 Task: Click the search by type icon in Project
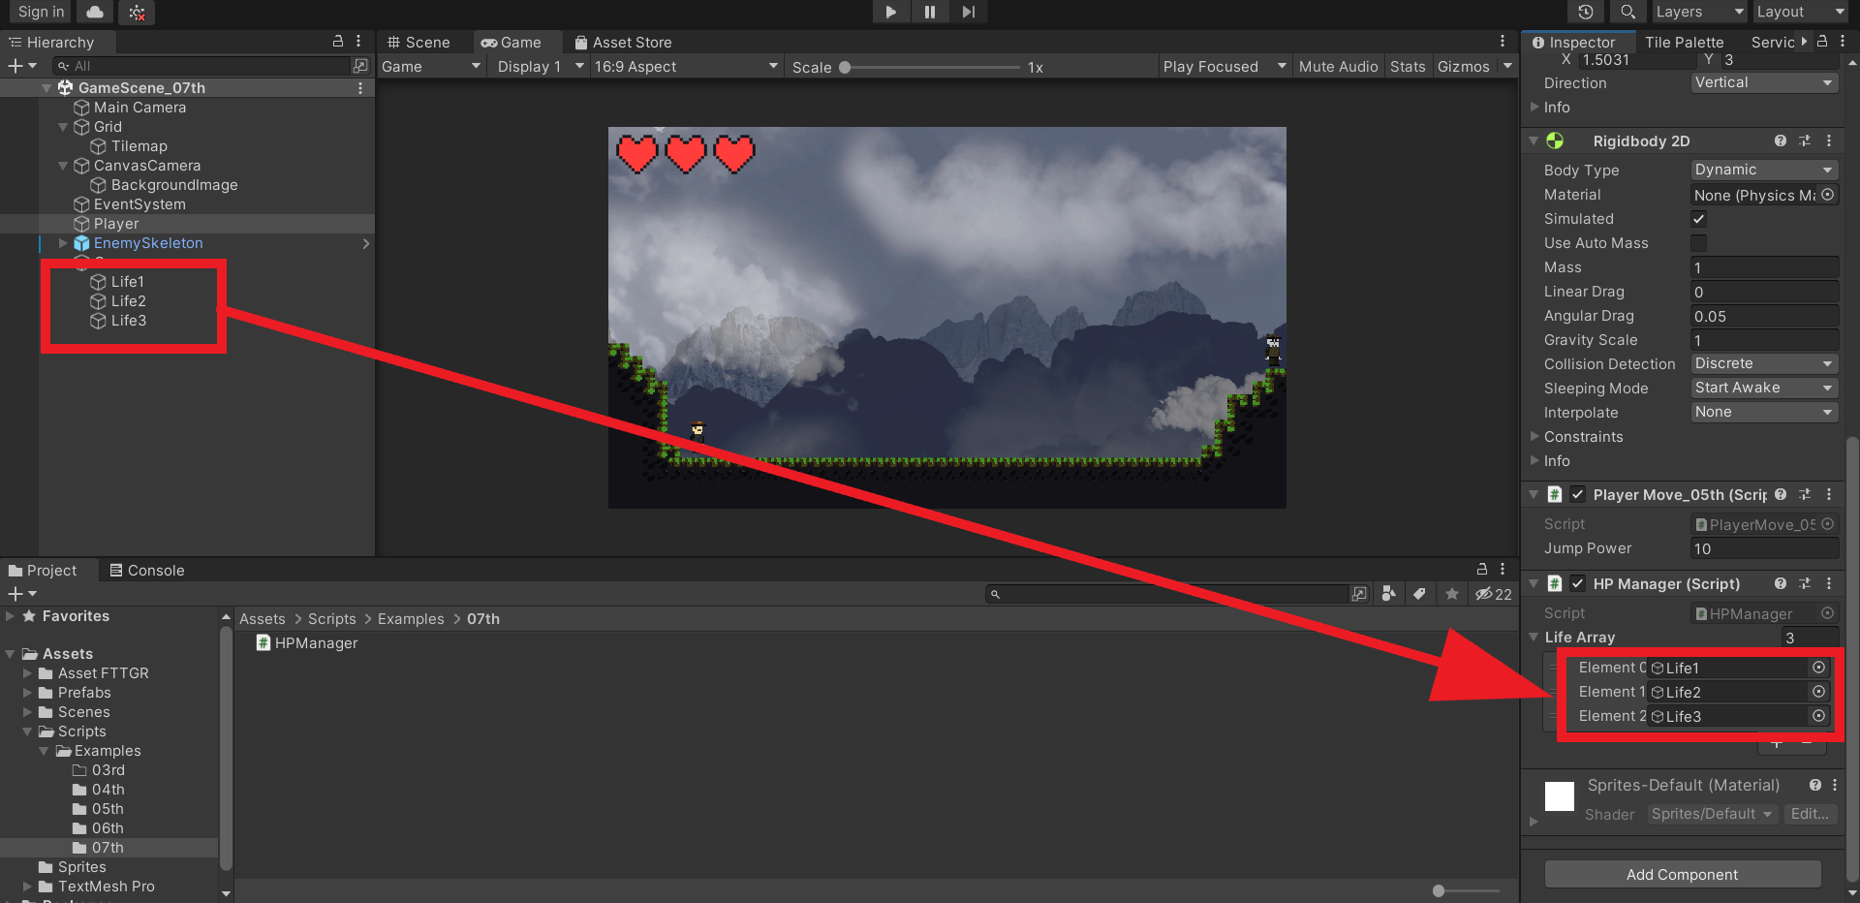[1388, 593]
